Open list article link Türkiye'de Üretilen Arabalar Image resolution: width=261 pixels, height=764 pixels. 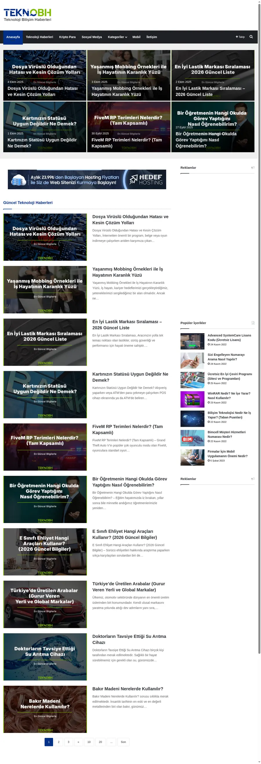click(x=129, y=587)
